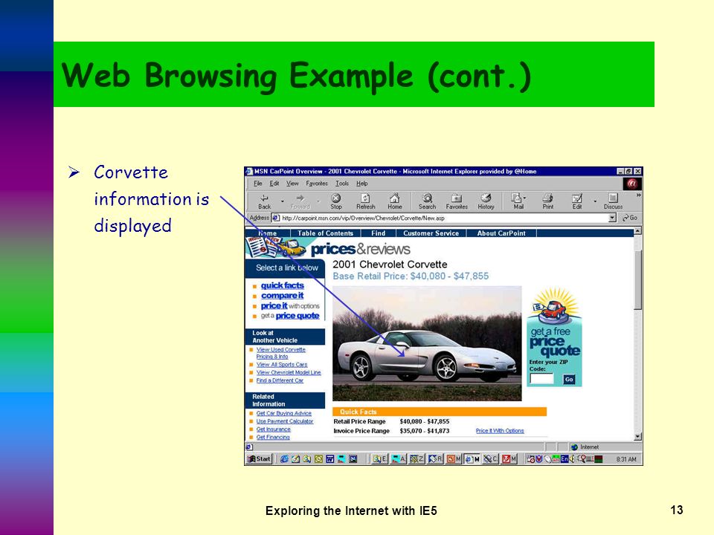Open the Favorites menu in menu bar
Image resolution: width=714 pixels, height=535 pixels.
coord(317,184)
